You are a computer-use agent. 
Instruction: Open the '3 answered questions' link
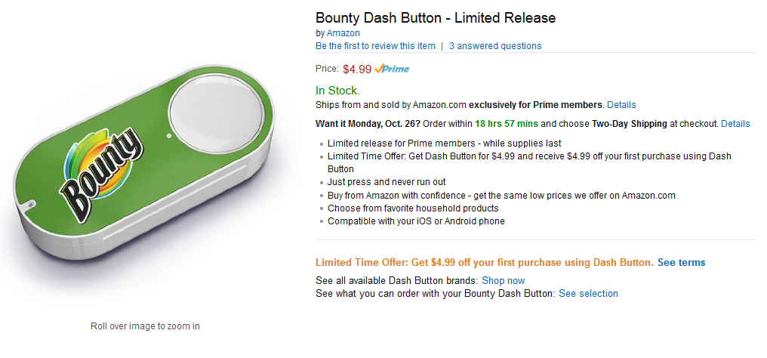[495, 46]
